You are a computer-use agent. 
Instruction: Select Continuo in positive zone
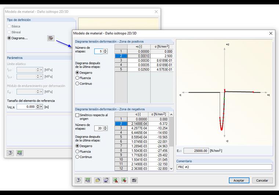[77, 84]
